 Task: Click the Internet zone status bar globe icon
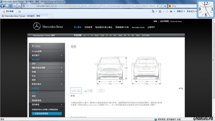[156, 119]
